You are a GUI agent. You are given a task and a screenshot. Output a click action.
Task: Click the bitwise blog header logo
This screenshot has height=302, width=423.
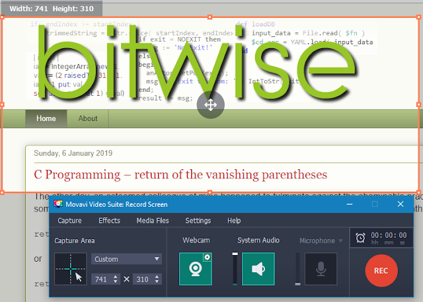(197, 61)
